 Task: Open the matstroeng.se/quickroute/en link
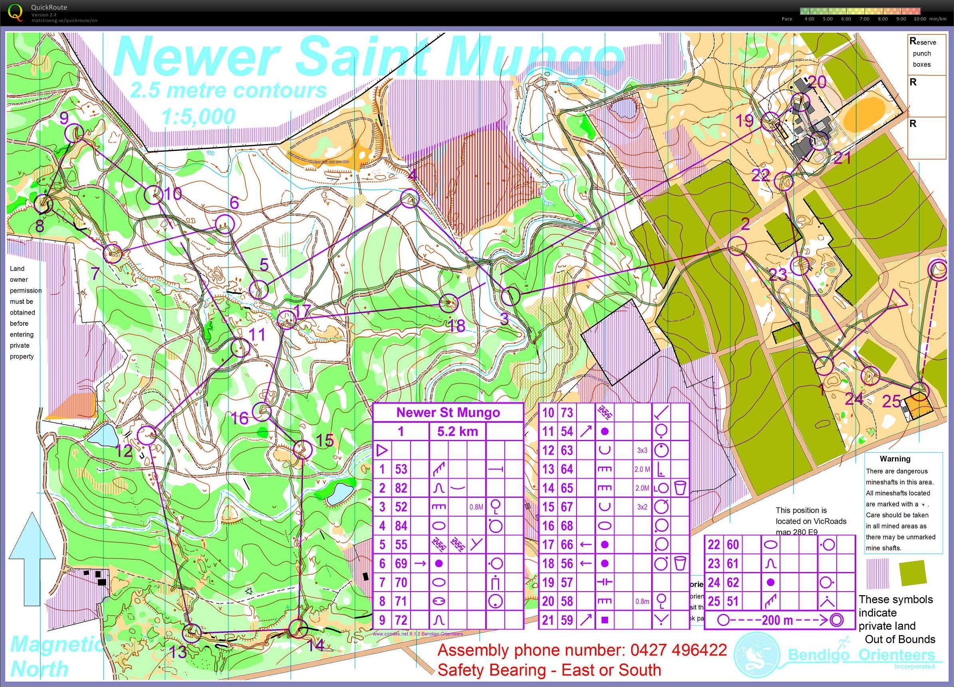[x=64, y=20]
